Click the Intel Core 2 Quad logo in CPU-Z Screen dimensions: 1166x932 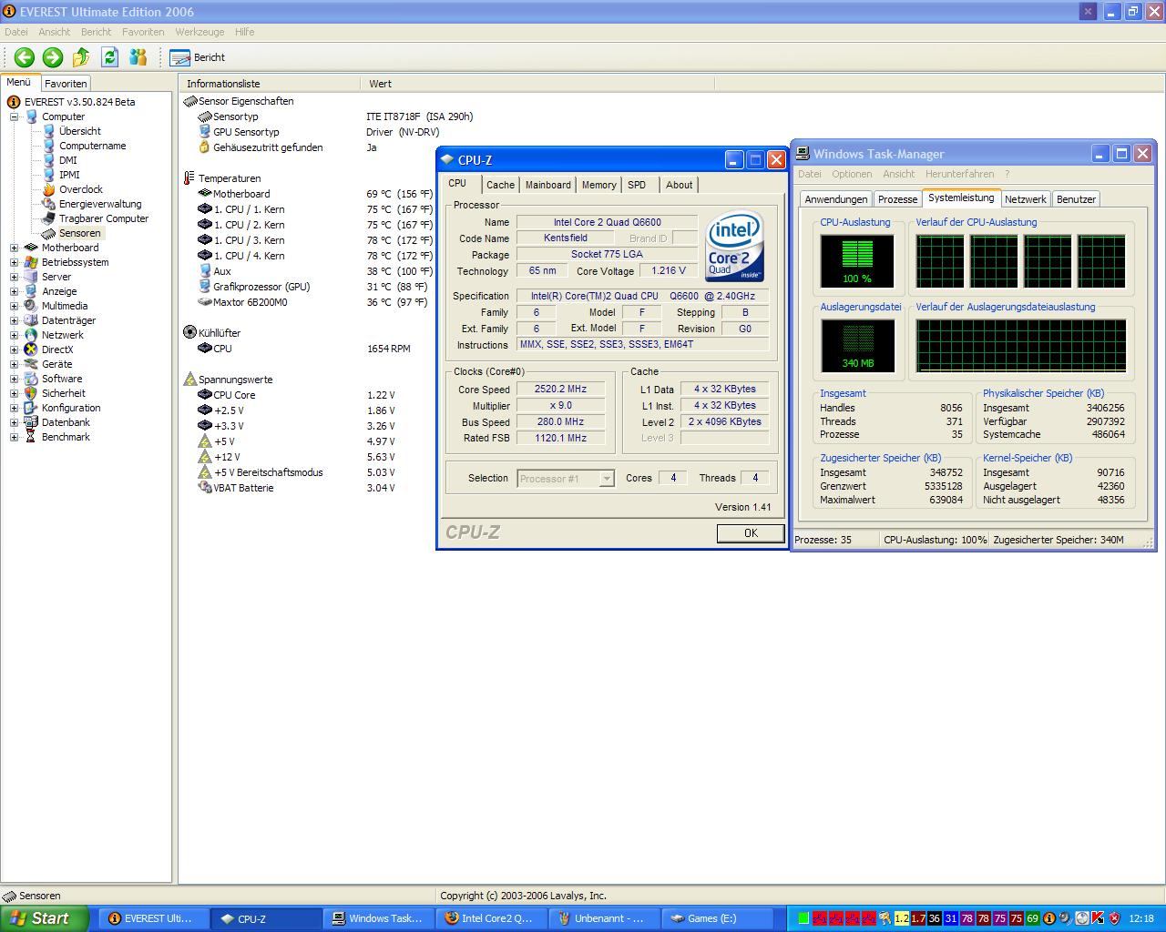point(734,247)
